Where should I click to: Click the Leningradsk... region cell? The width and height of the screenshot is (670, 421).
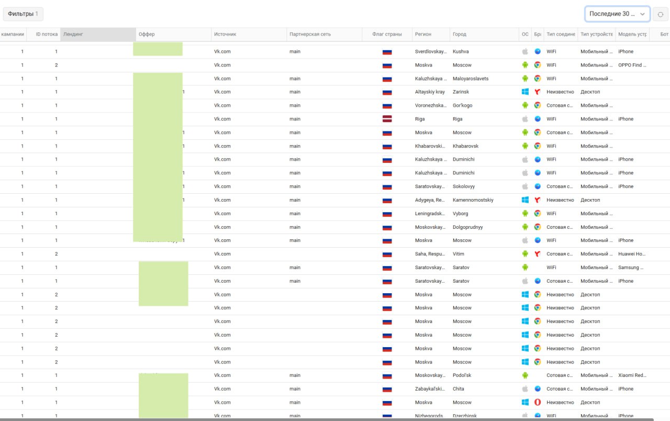430,214
